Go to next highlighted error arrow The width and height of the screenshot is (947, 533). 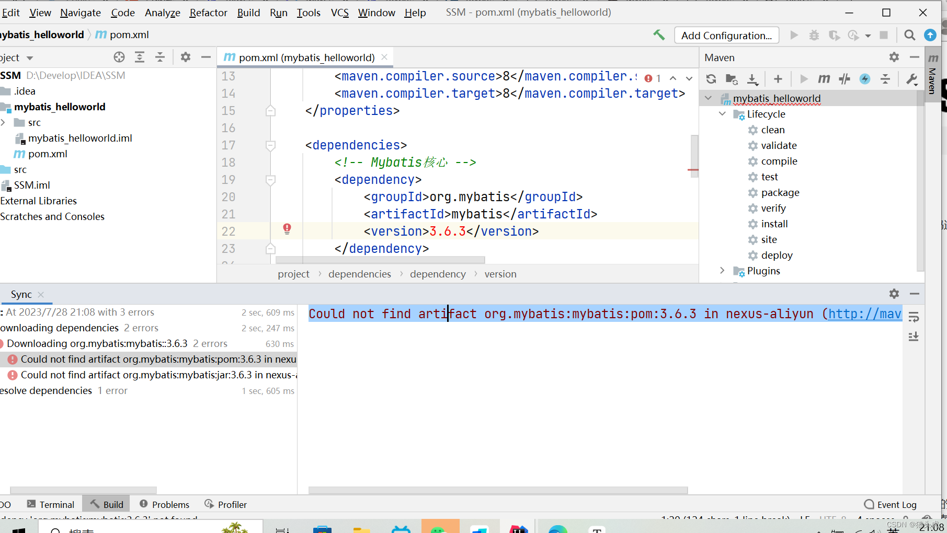689,78
